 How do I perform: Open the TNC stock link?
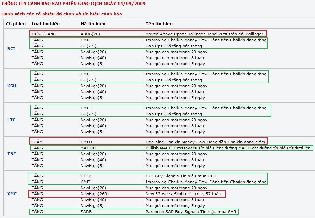pos(12,154)
